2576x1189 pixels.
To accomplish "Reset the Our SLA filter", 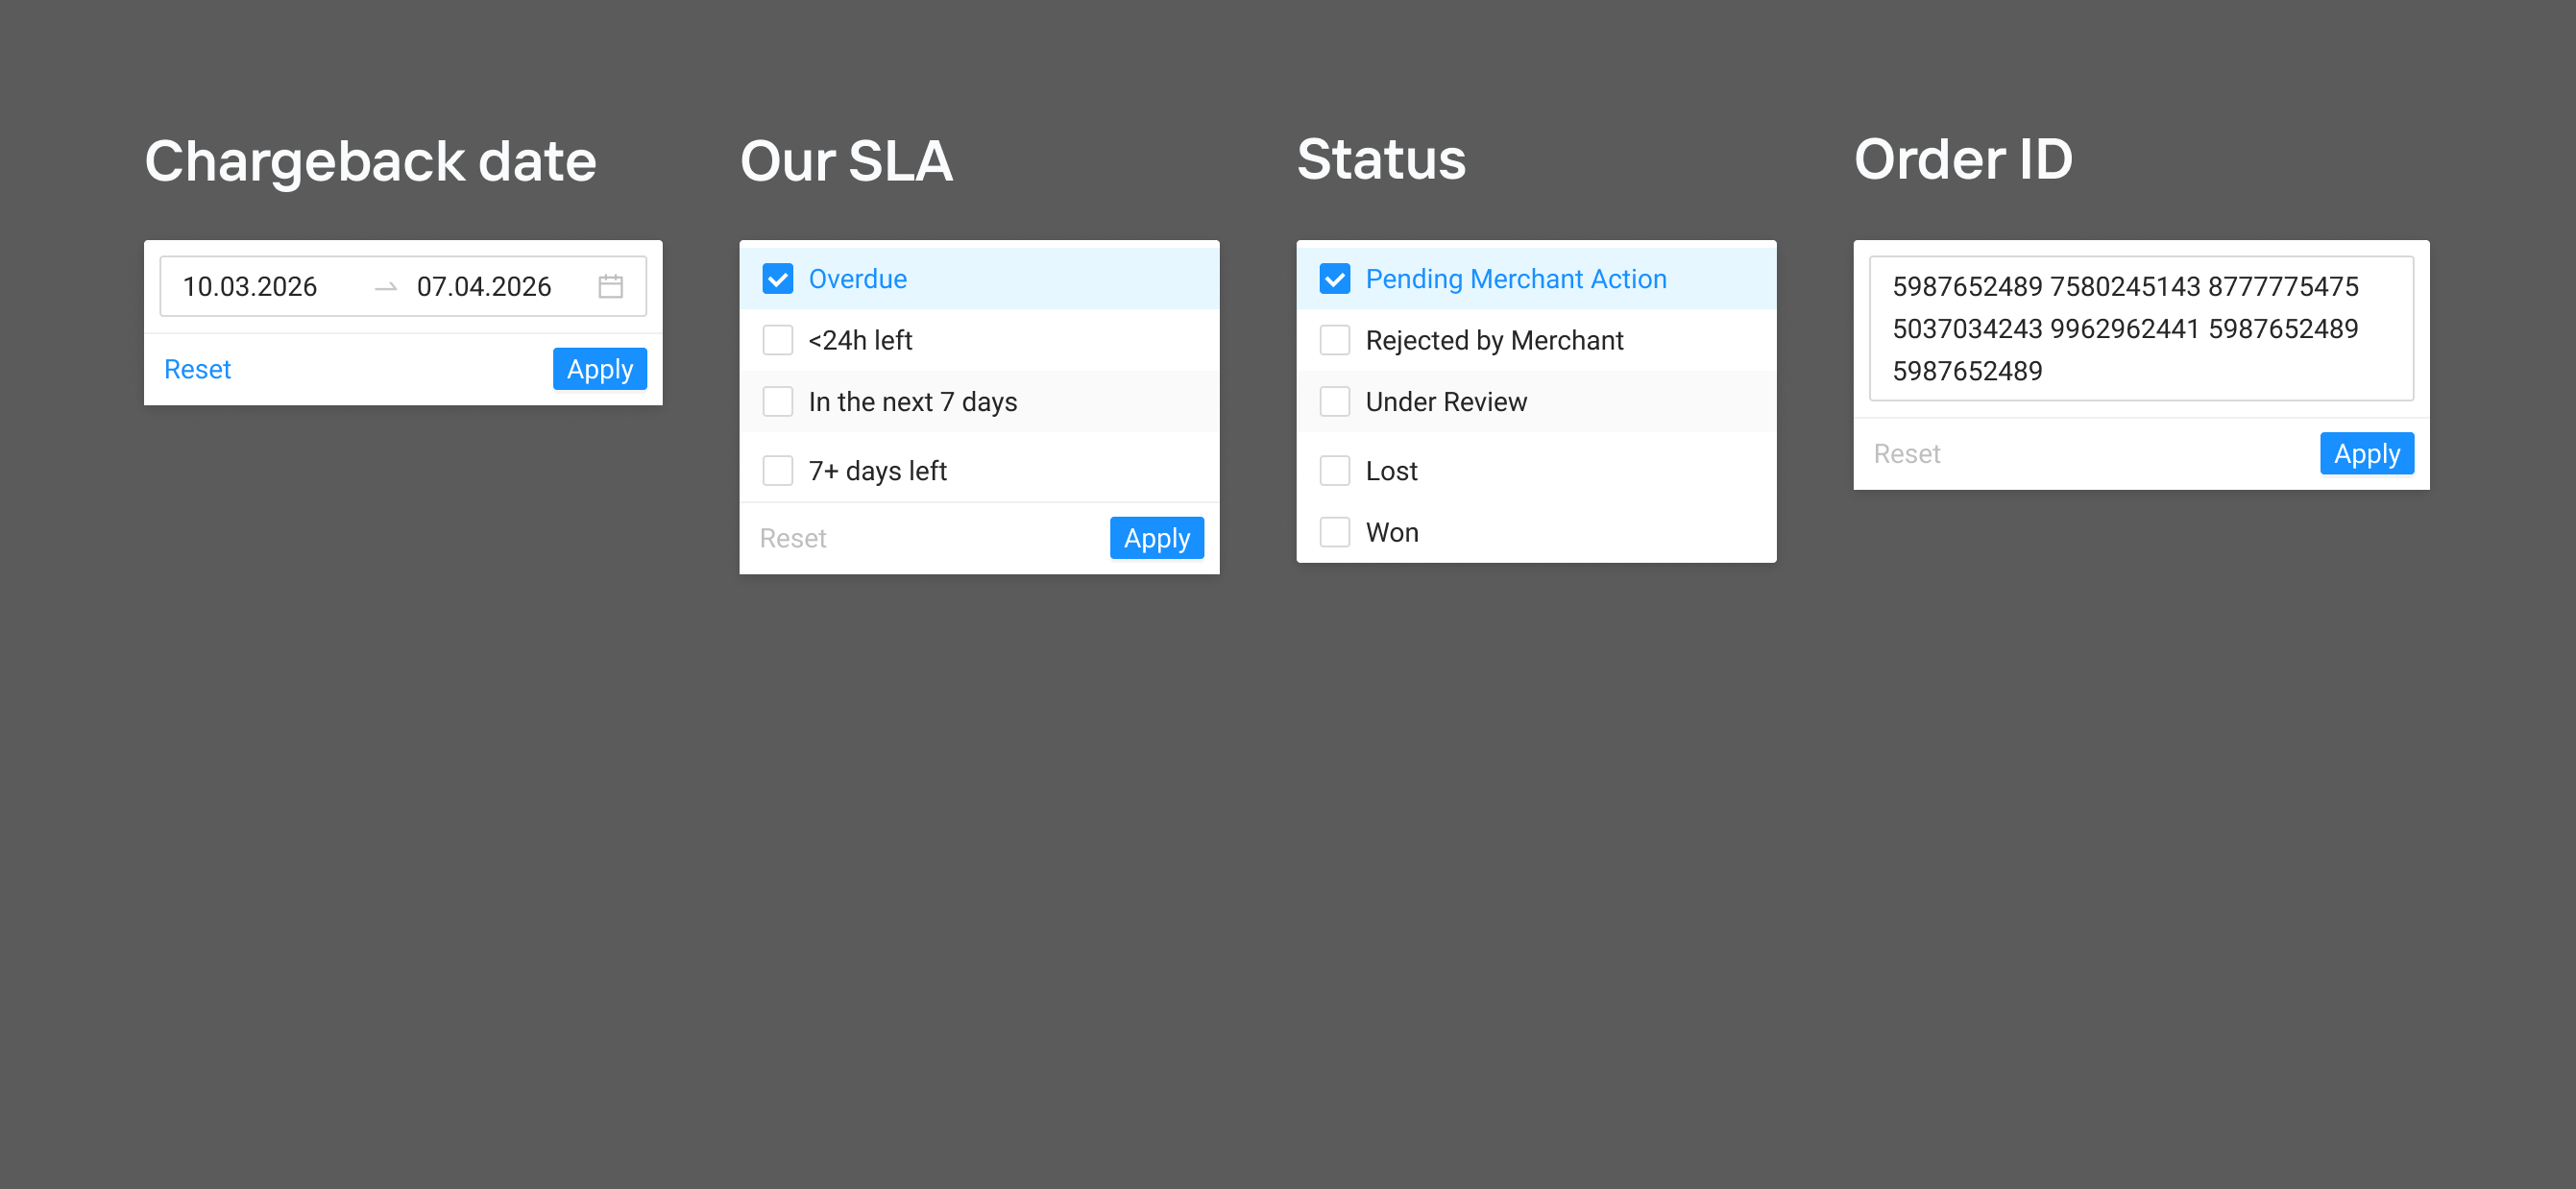I will point(793,538).
